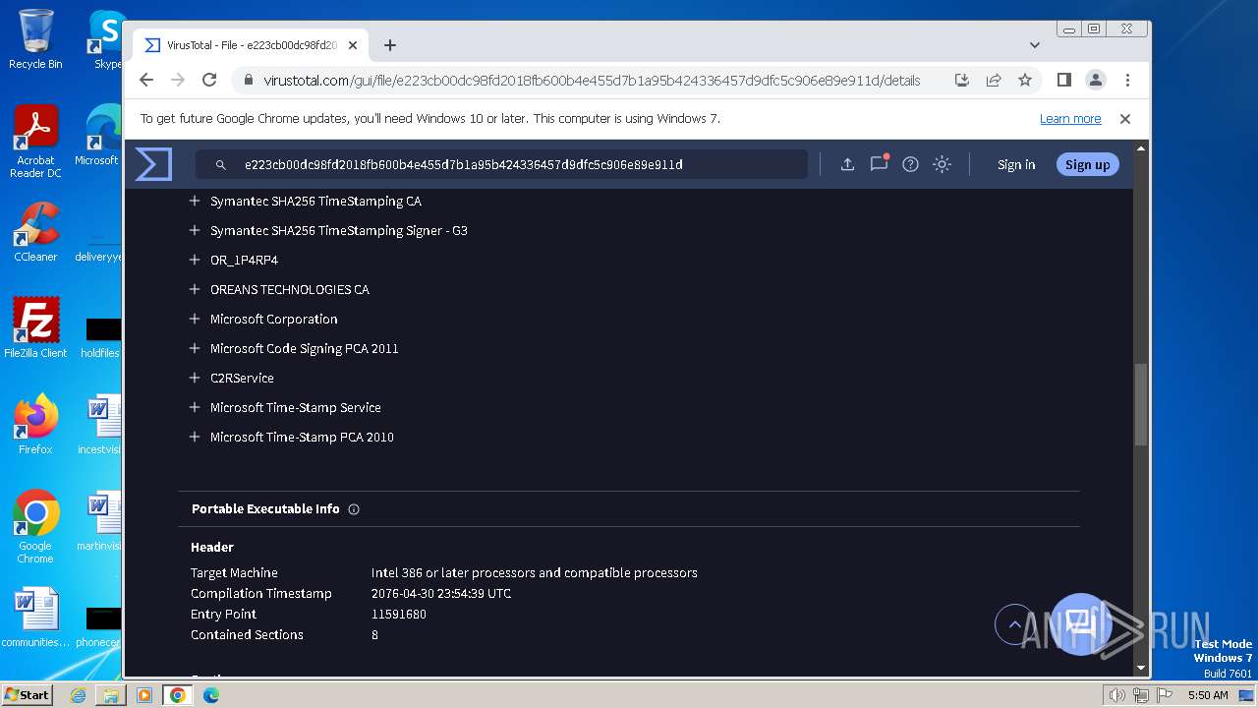Viewport: 1258px width, 708px height.
Task: Open Acrobat Reader DC desktop icon
Action: [35, 142]
